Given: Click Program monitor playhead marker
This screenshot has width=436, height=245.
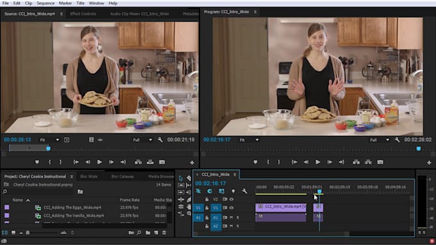Looking at the screenshot, I should 419,149.
